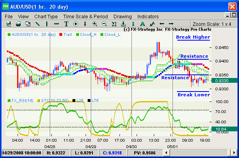Click the FXS application icon in title bar
The height and width of the screenshot is (158, 239).
[x=6, y=6]
